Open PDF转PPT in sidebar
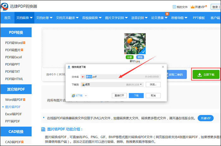The height and width of the screenshot is (146, 221). (12, 64)
